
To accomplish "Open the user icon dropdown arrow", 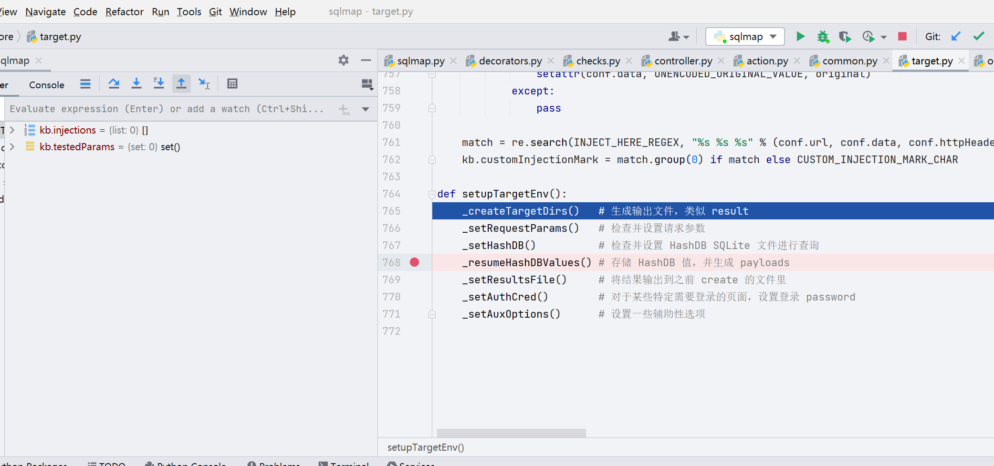I will pyautogui.click(x=686, y=37).
